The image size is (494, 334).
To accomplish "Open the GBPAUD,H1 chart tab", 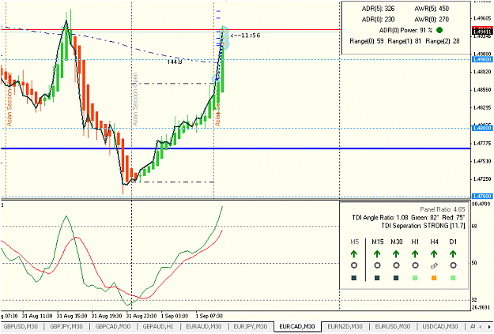I will point(158,326).
